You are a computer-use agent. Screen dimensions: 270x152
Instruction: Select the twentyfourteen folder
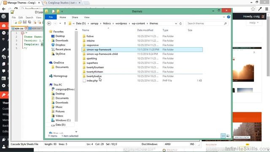pyautogui.click(x=95, y=67)
